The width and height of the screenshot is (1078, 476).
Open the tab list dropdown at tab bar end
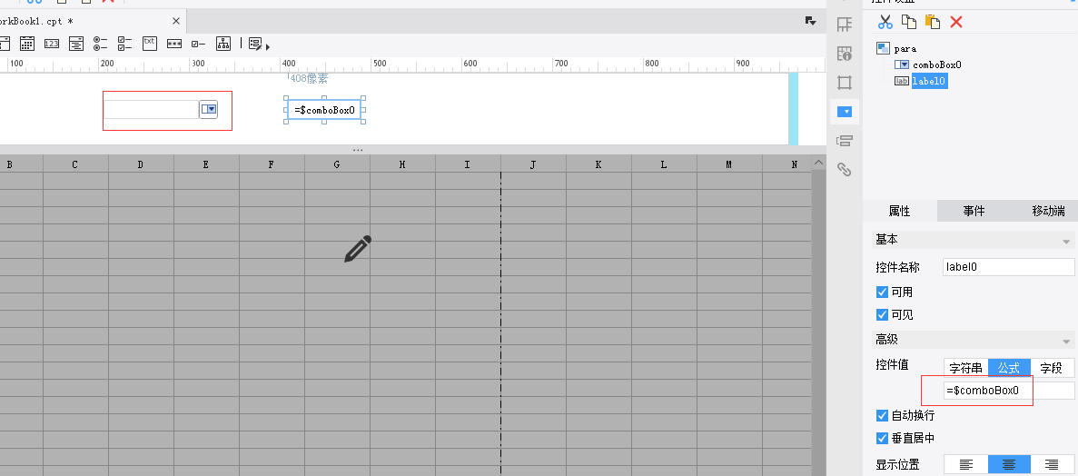point(810,21)
